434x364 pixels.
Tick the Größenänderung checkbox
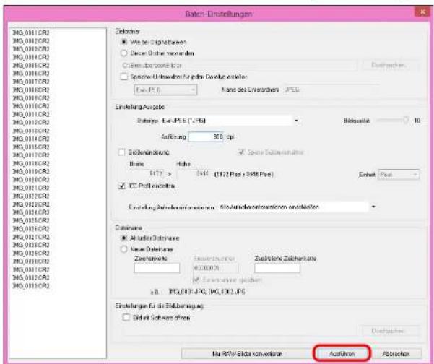121,152
